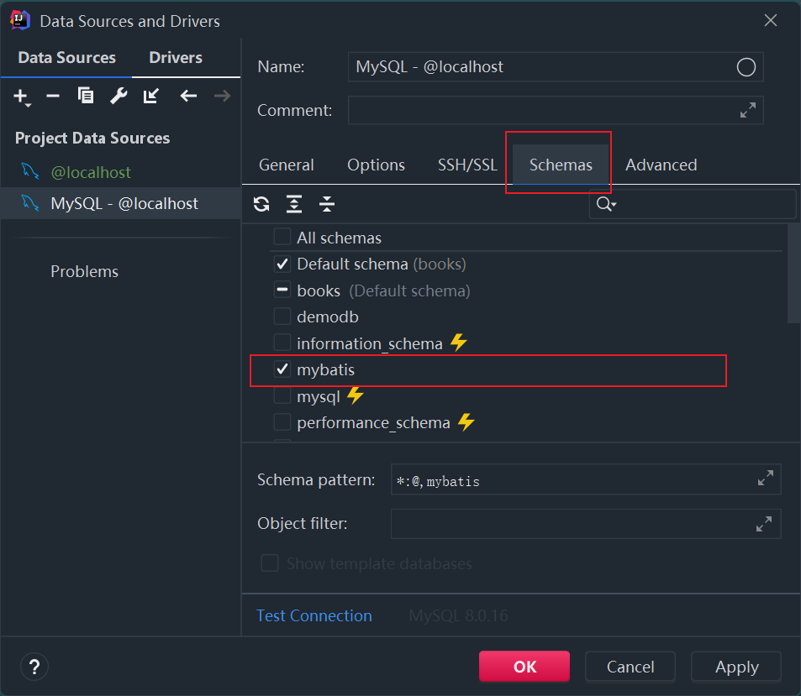Click lightning icon next to information_schema

tap(458, 343)
